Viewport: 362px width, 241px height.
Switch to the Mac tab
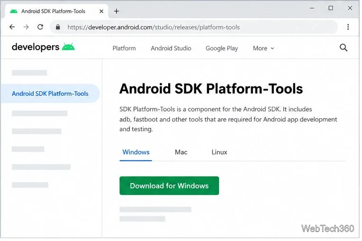click(181, 152)
